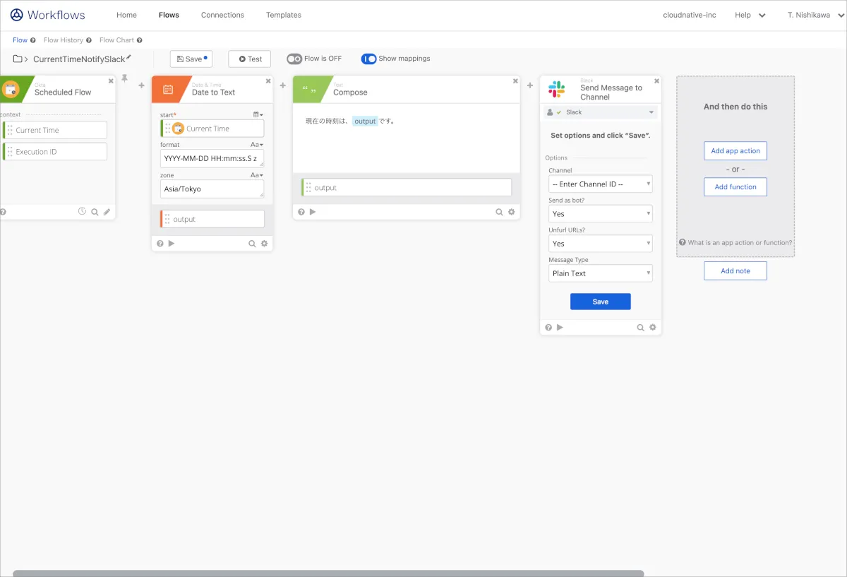Click the pin icon beside the Scheduled Flow card
This screenshot has width=847, height=577.
(125, 78)
